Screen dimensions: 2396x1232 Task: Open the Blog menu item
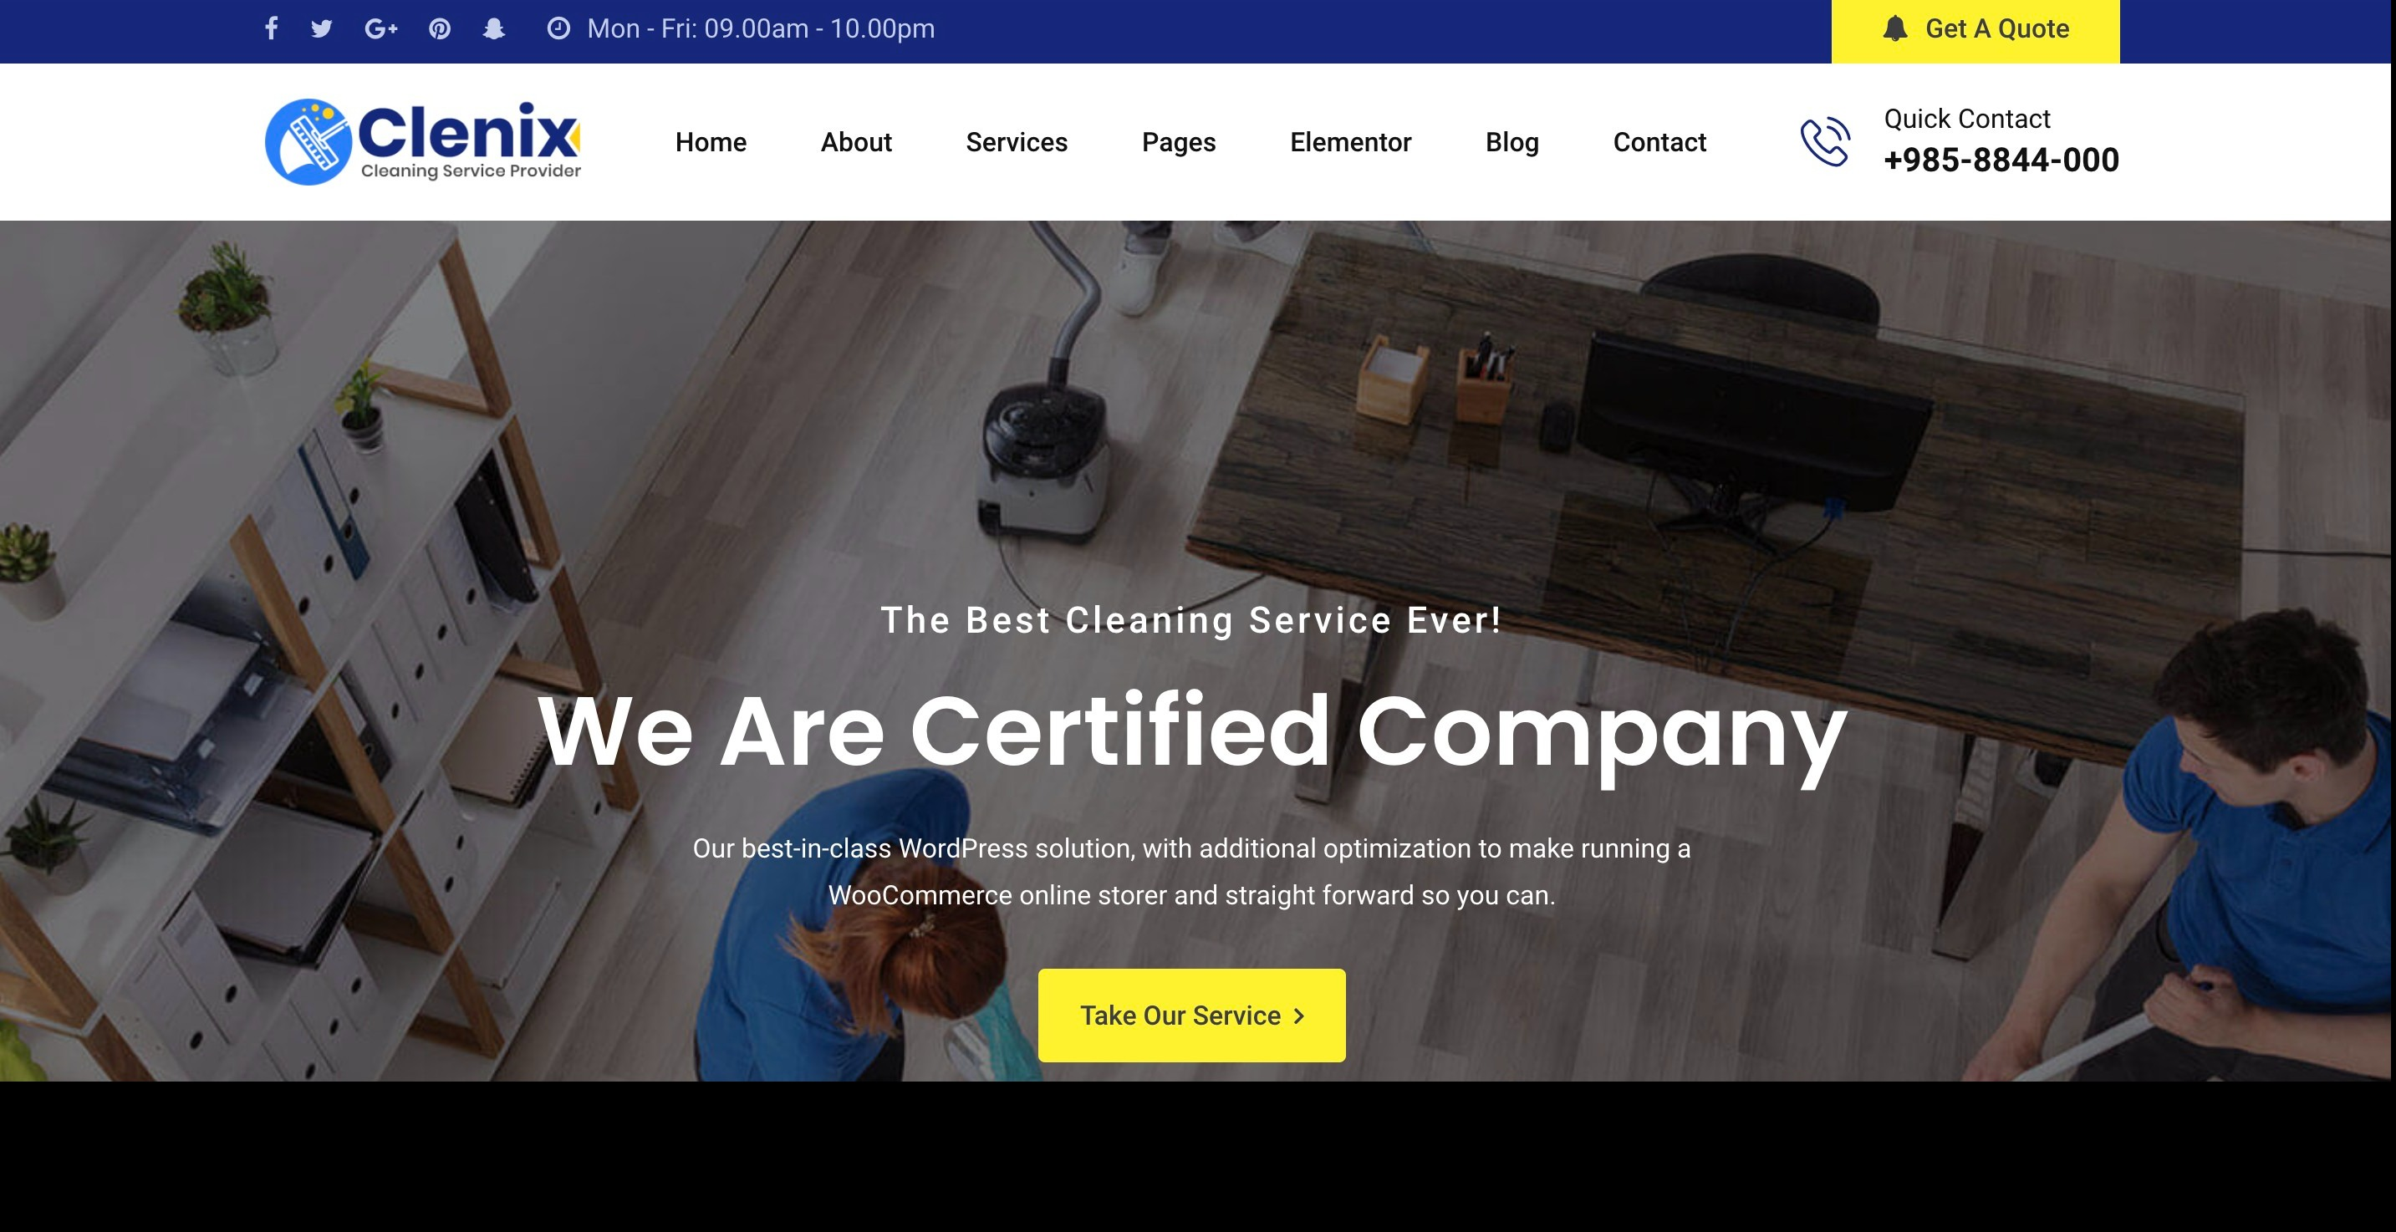pos(1512,142)
